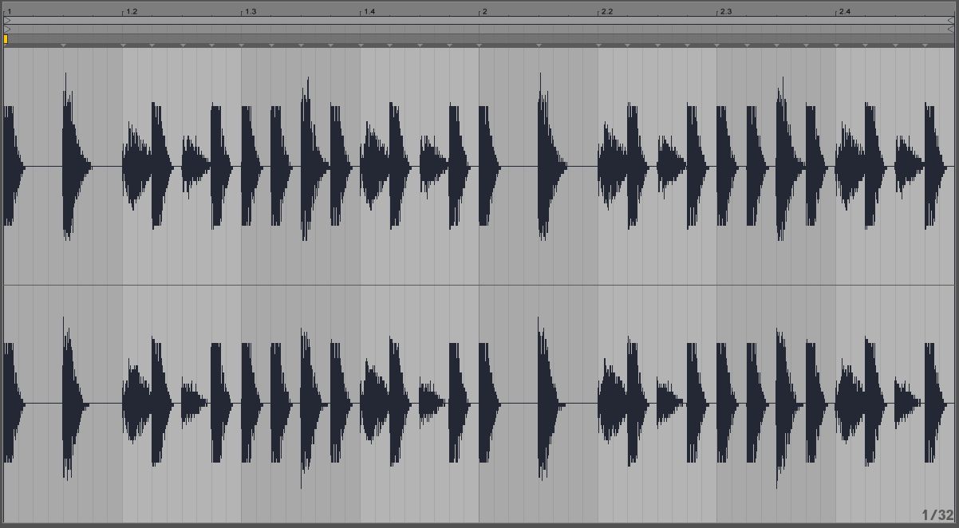
Task: Select the transient marker at beat 1.4
Action: [x=361, y=45]
